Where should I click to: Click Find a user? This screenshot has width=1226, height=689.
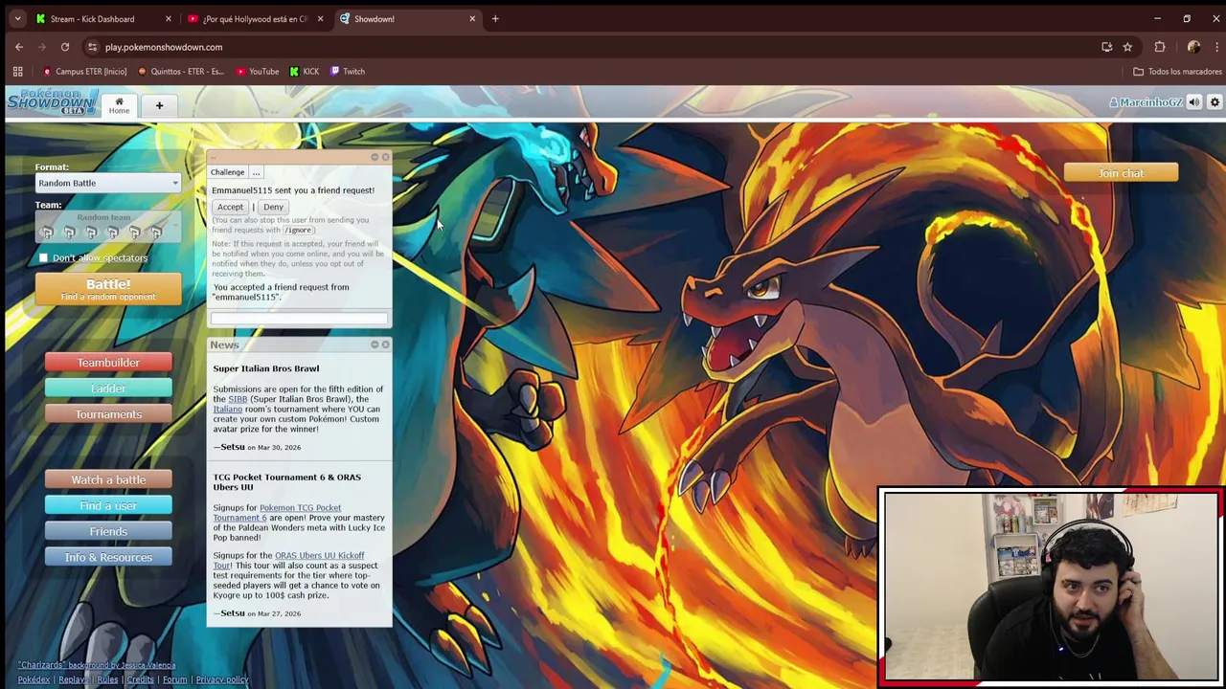(108, 505)
